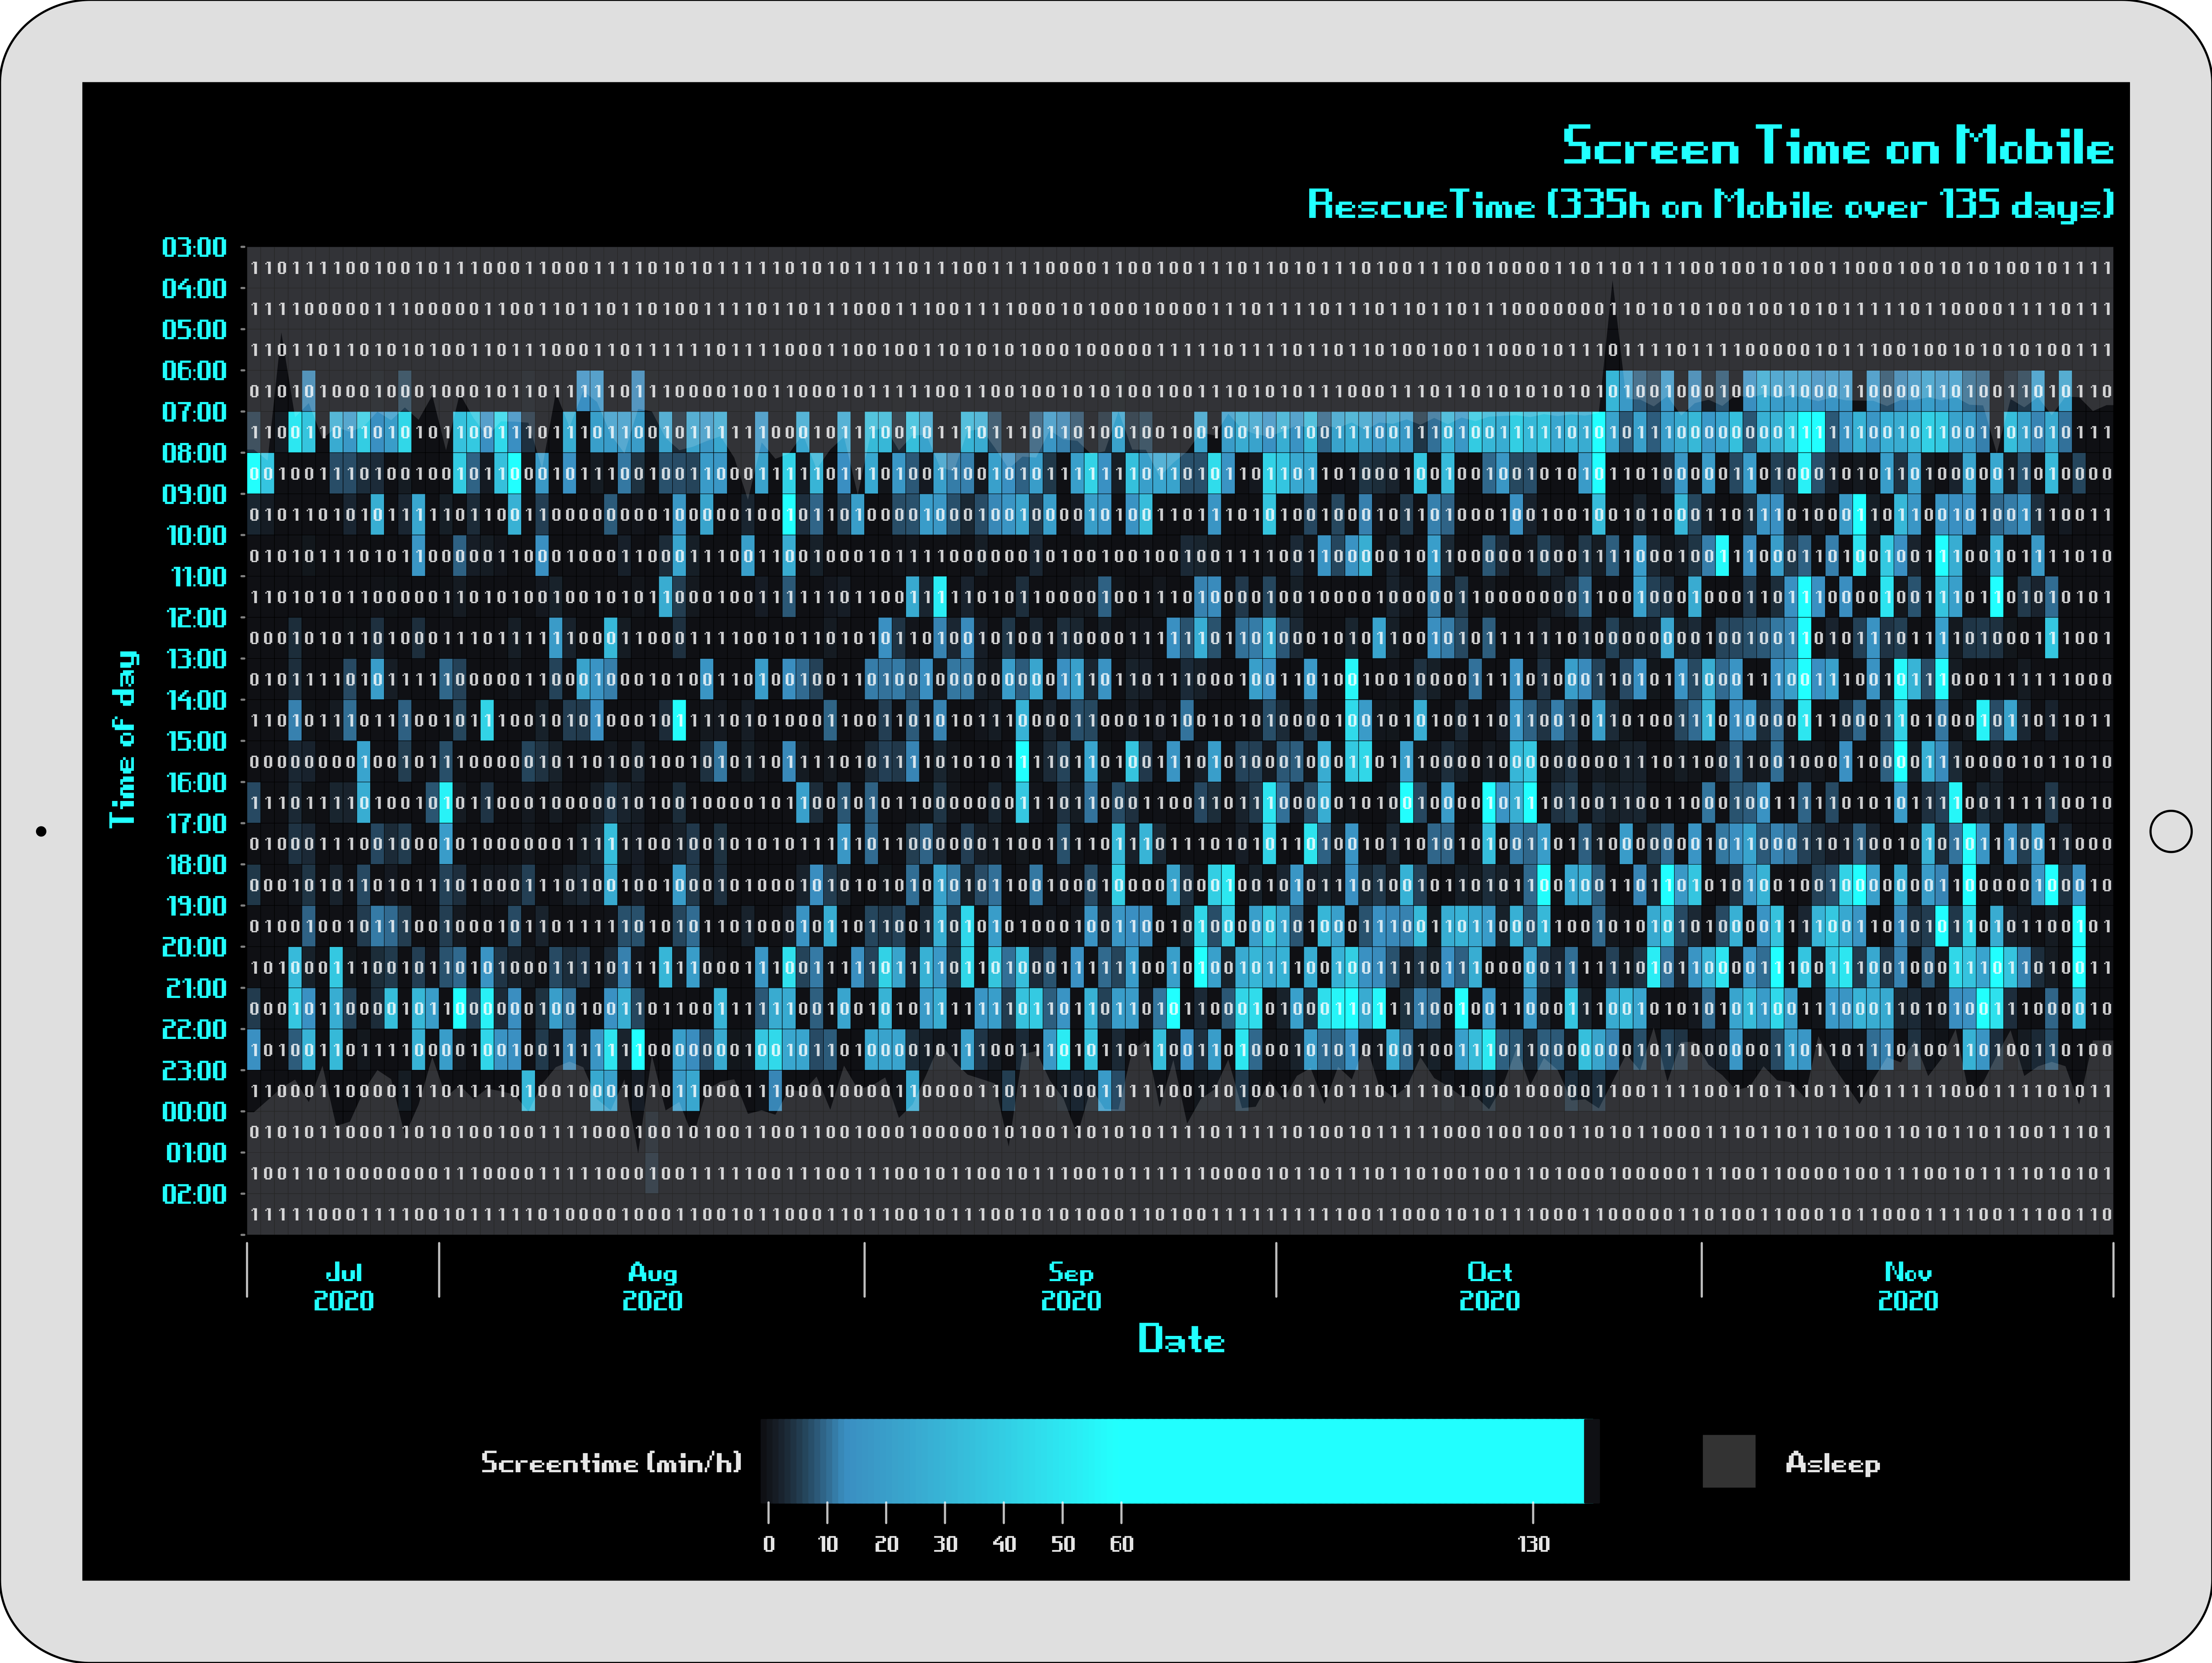Click the Asleep legend label
This screenshot has width=2212, height=1663.
point(1832,1463)
